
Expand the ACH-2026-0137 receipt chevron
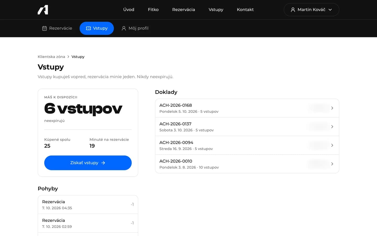coord(332,127)
